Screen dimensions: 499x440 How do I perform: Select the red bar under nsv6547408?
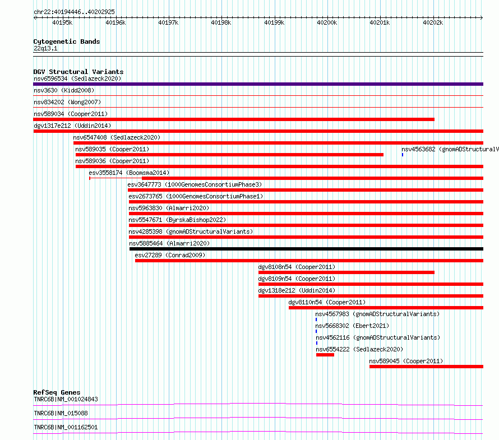point(278,143)
